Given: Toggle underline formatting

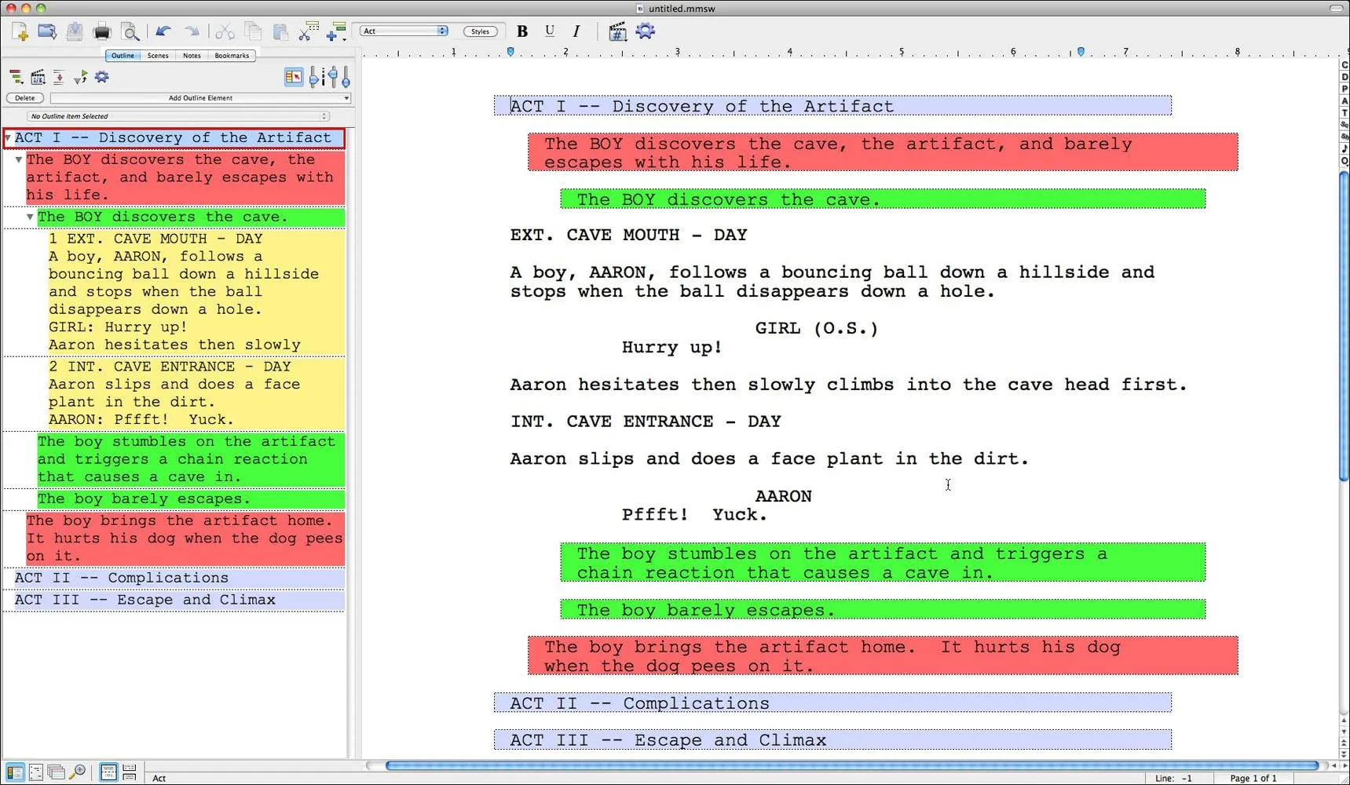Looking at the screenshot, I should [x=549, y=31].
